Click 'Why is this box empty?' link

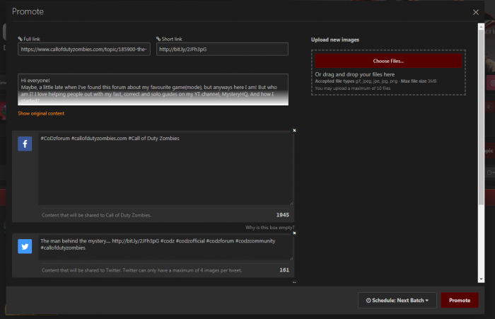pos(269,227)
